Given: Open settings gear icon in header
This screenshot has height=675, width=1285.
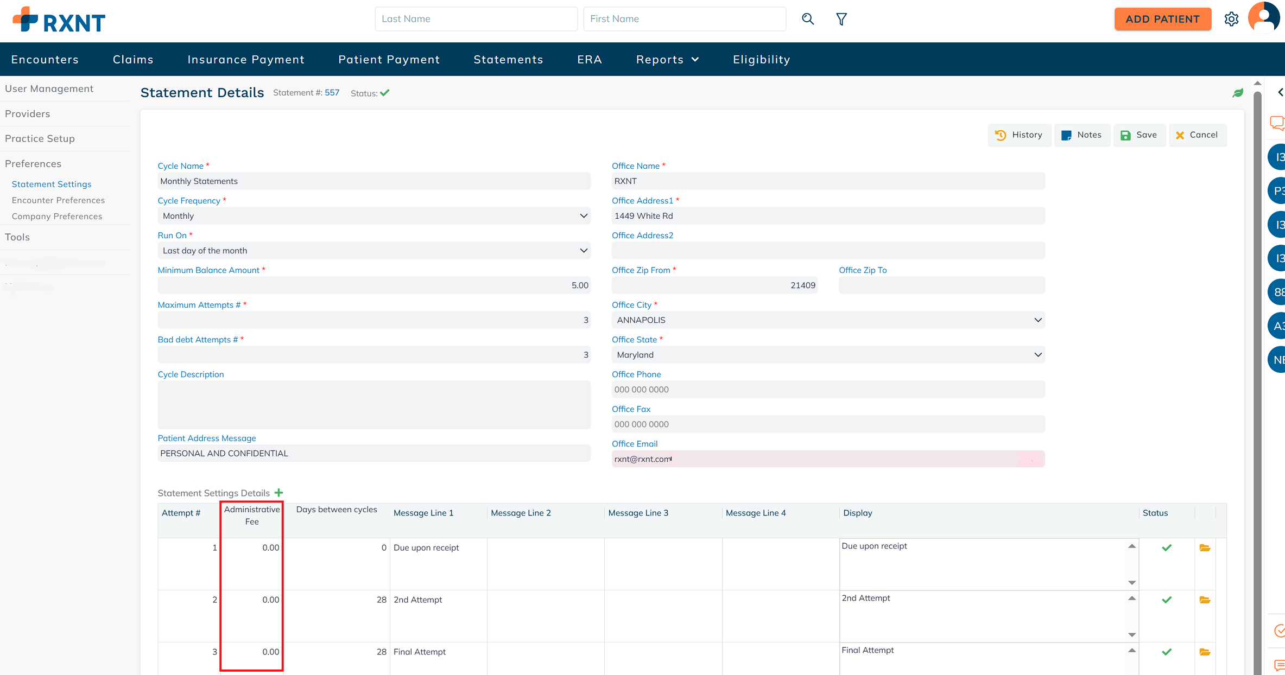Looking at the screenshot, I should (1231, 19).
